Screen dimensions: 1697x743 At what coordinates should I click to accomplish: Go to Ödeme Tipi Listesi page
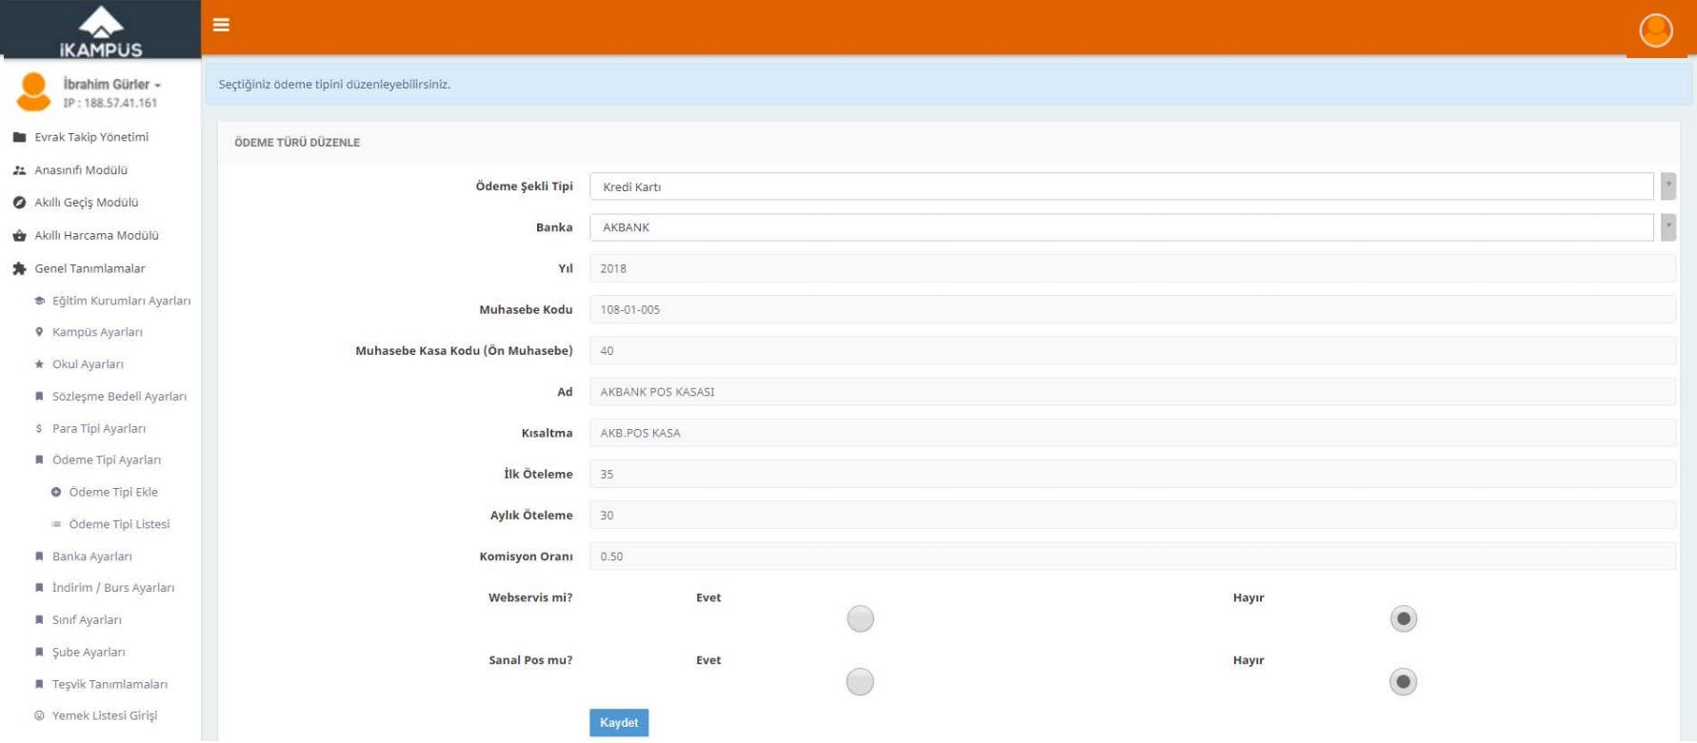click(119, 524)
